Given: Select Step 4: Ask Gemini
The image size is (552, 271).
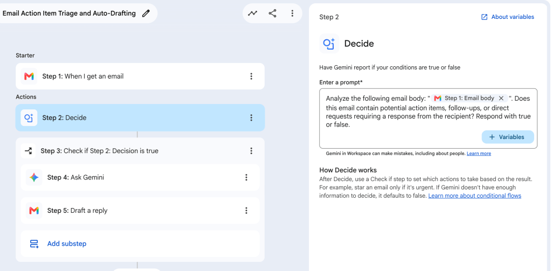Looking at the screenshot, I should 140,177.
